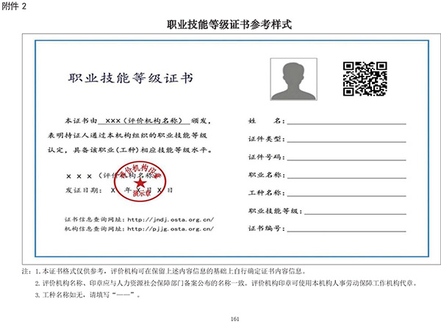
Task: Click the 职业名称 blank line field
Action: point(346,175)
